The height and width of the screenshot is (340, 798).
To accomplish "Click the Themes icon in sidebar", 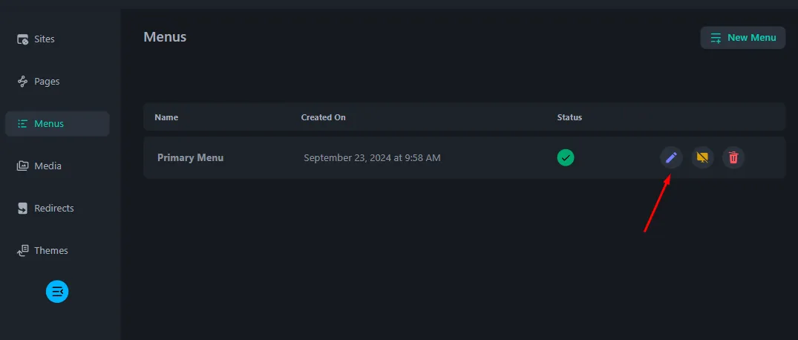I will (x=22, y=250).
